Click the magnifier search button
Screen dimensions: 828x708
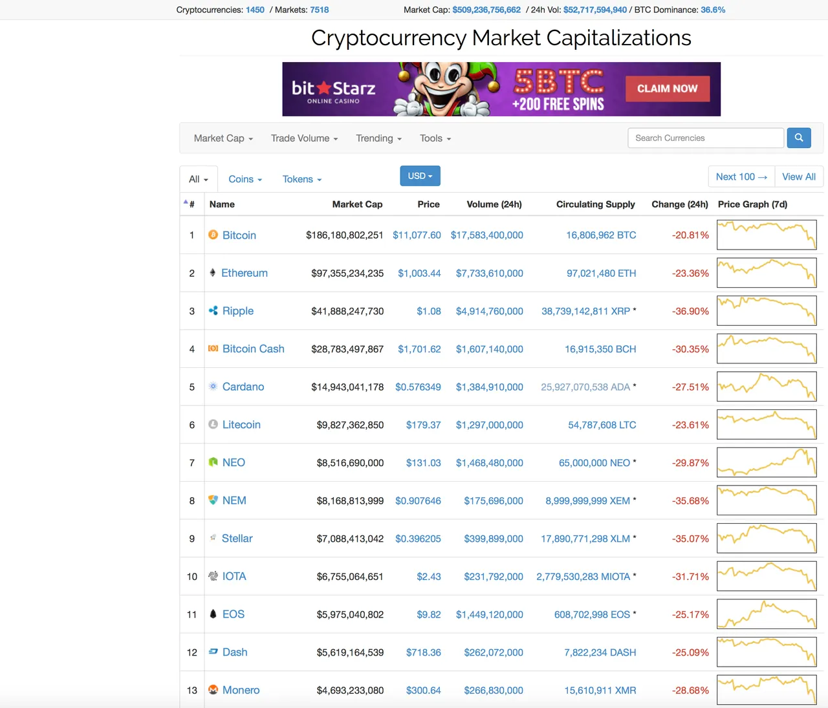[x=799, y=138]
